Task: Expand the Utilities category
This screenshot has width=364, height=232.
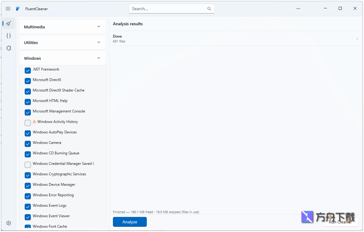Action: 62,43
